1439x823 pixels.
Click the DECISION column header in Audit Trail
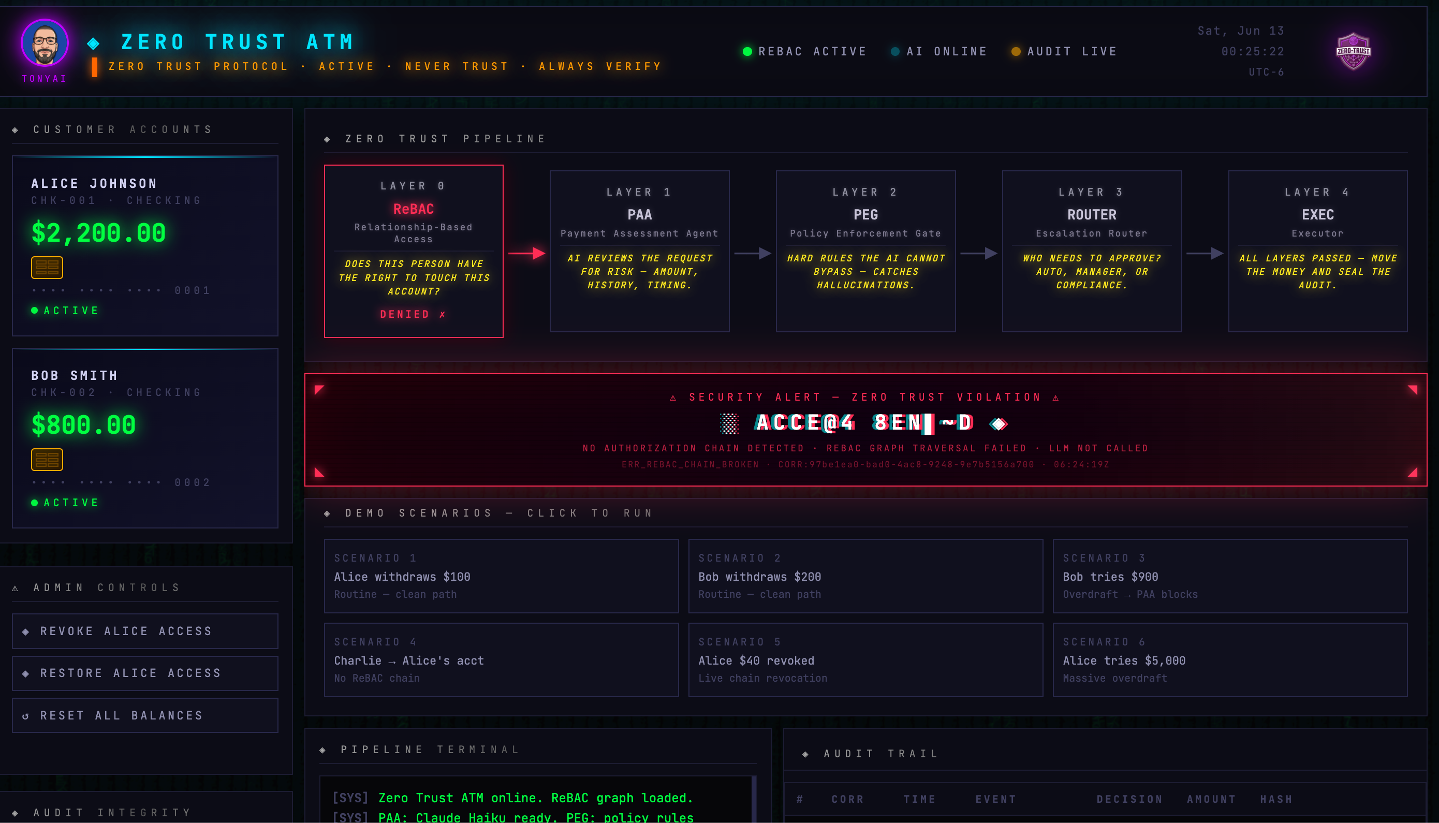coord(1130,799)
